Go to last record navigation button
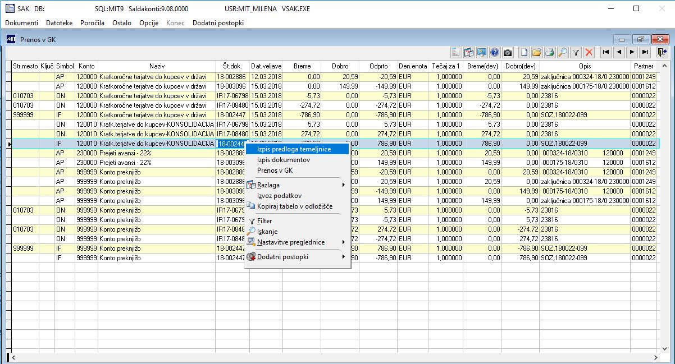This screenshot has width=675, height=364. point(645,52)
